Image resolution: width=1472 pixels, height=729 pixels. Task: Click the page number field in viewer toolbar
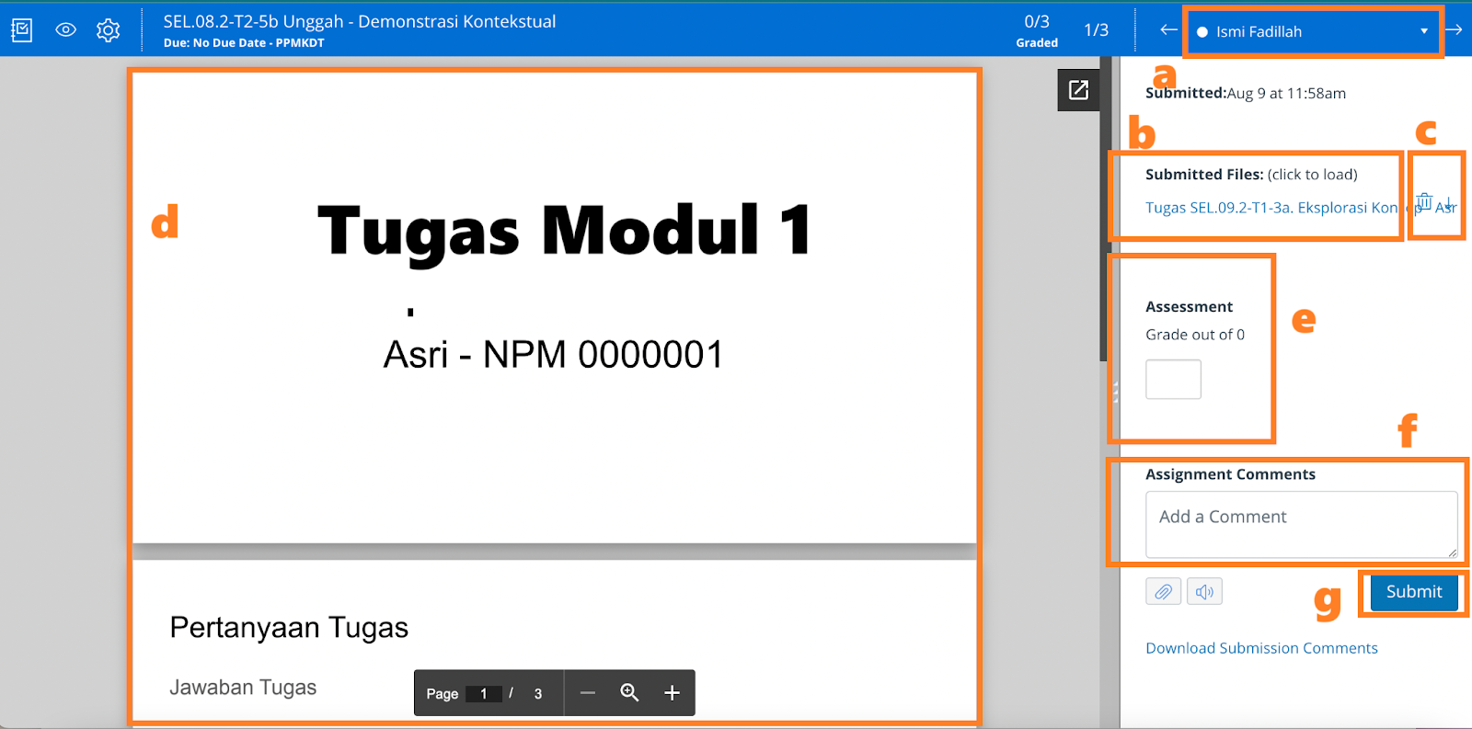point(484,694)
